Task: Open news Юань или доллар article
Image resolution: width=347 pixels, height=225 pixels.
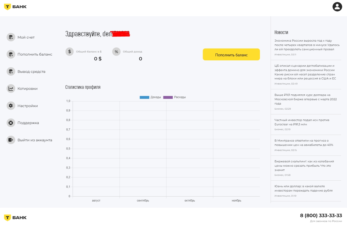Action: click(303, 188)
